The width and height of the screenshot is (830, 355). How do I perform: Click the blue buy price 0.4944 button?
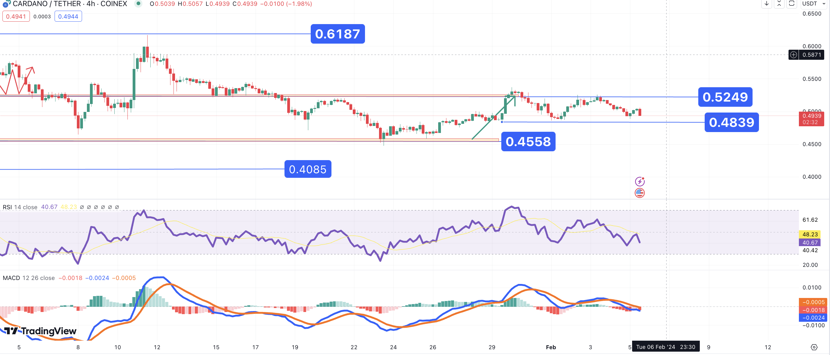pos(68,16)
